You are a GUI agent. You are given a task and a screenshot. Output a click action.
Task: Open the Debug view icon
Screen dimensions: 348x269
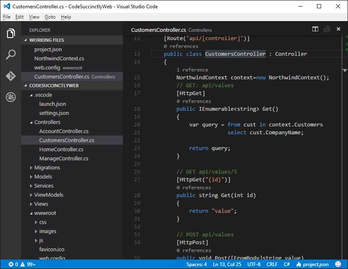(x=11, y=97)
